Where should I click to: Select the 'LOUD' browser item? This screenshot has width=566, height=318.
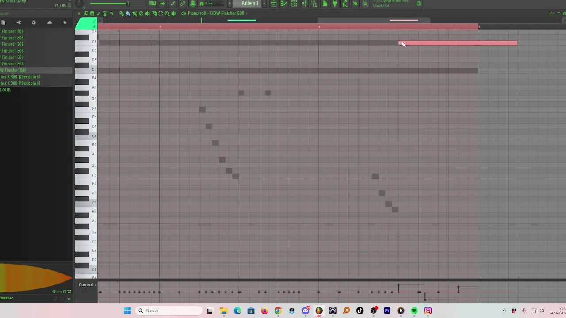[x=5, y=90]
